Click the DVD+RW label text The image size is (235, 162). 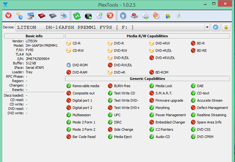point(162,43)
